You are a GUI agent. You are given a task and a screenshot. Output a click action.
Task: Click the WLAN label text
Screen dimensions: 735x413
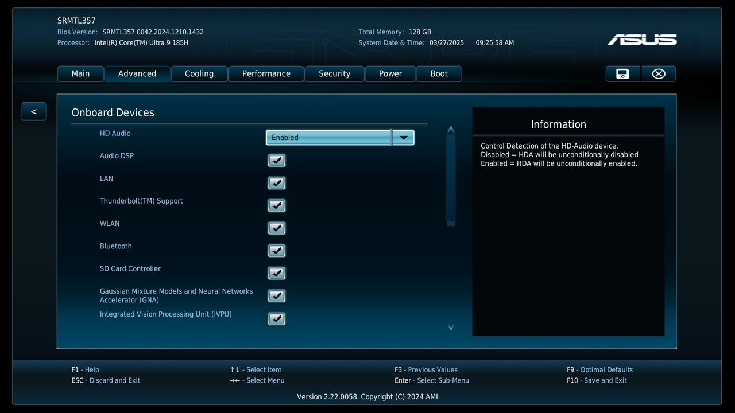110,224
